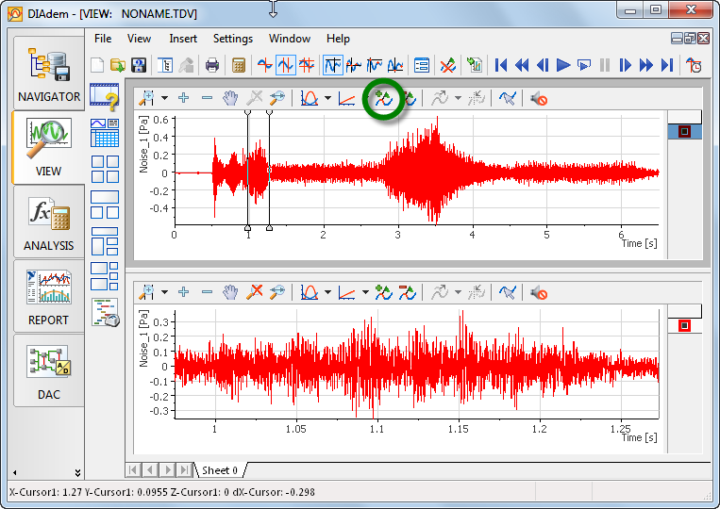Click the zoom-in plus icon in lower graph
This screenshot has height=509, width=720.
184,293
